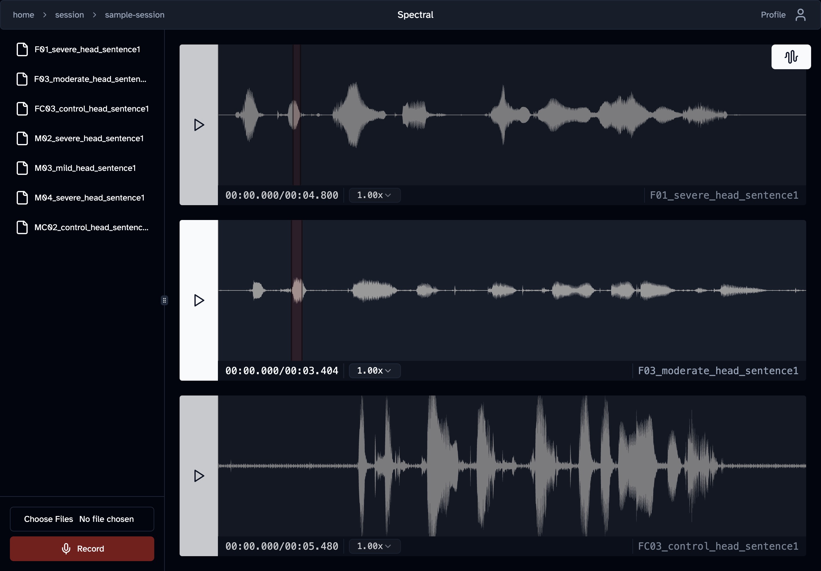Seek to the first burst in F03 waveform
Image resolution: width=821 pixels, height=571 pixels.
(258, 290)
